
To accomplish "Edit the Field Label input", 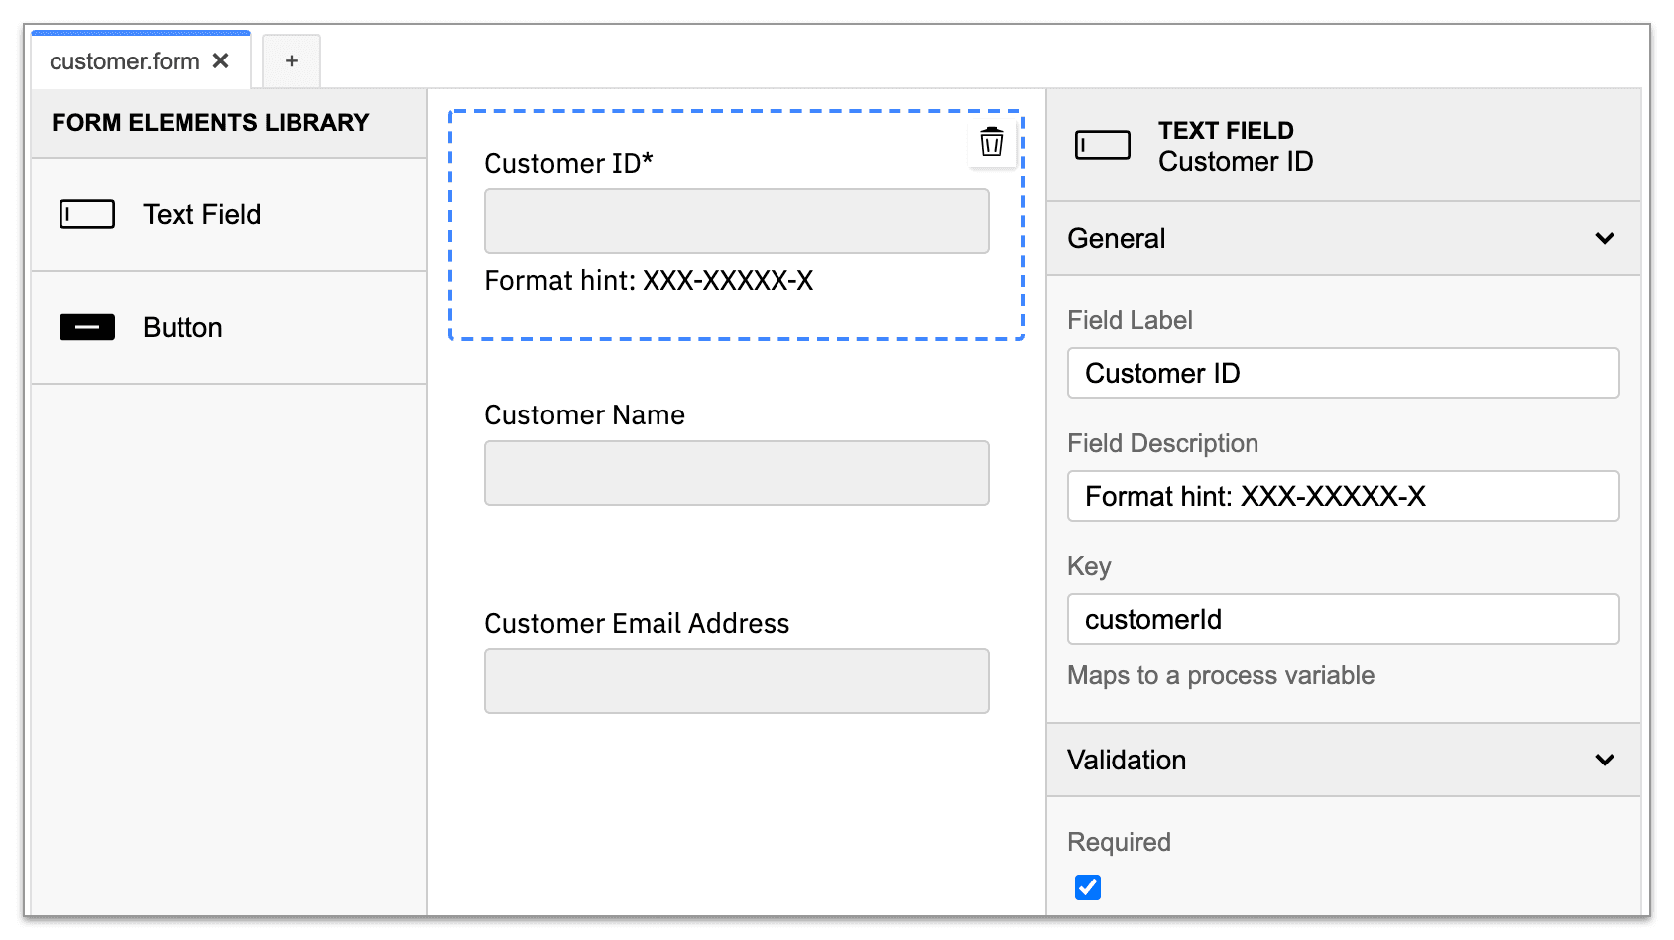I will [x=1343, y=373].
